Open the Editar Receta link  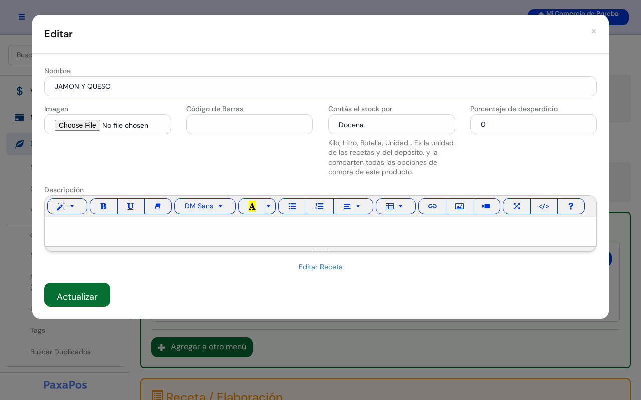coord(320,267)
